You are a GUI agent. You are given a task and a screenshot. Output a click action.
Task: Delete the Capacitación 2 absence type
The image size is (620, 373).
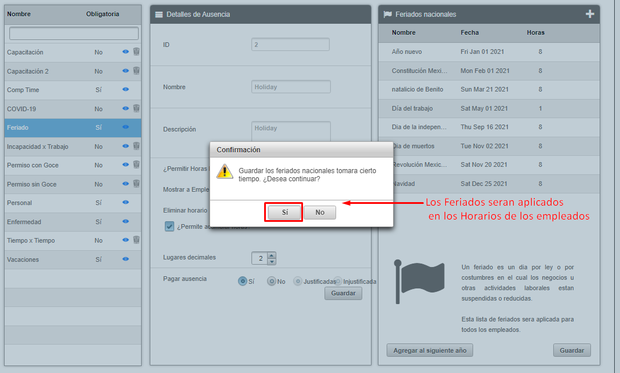(x=136, y=71)
